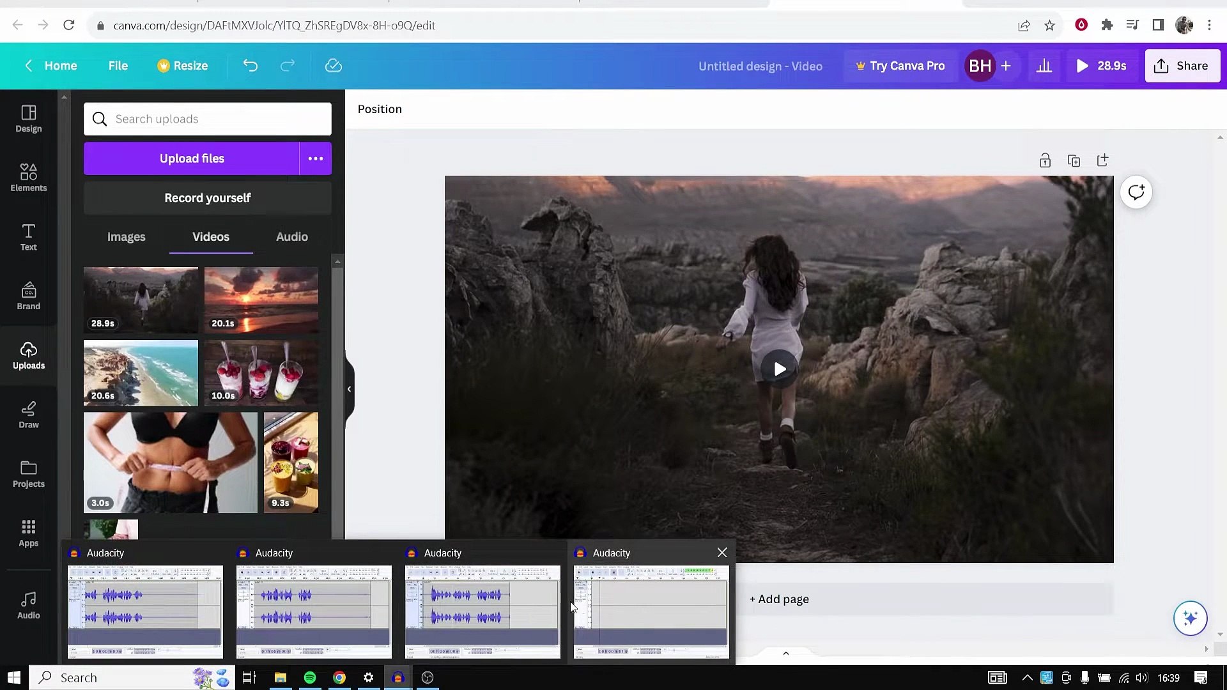
Task: Open the Elements panel
Action: [x=28, y=177]
